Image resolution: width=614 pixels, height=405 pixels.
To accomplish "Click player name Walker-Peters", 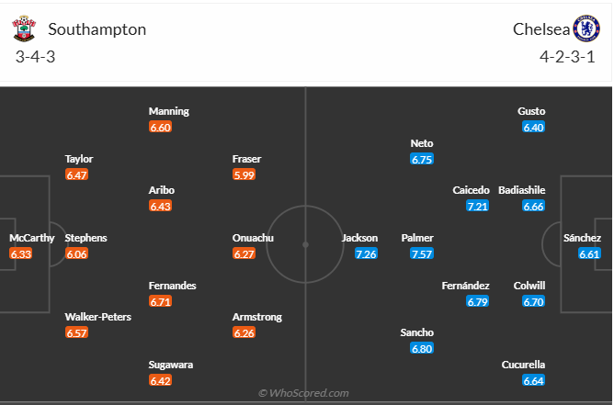I will point(97,317).
